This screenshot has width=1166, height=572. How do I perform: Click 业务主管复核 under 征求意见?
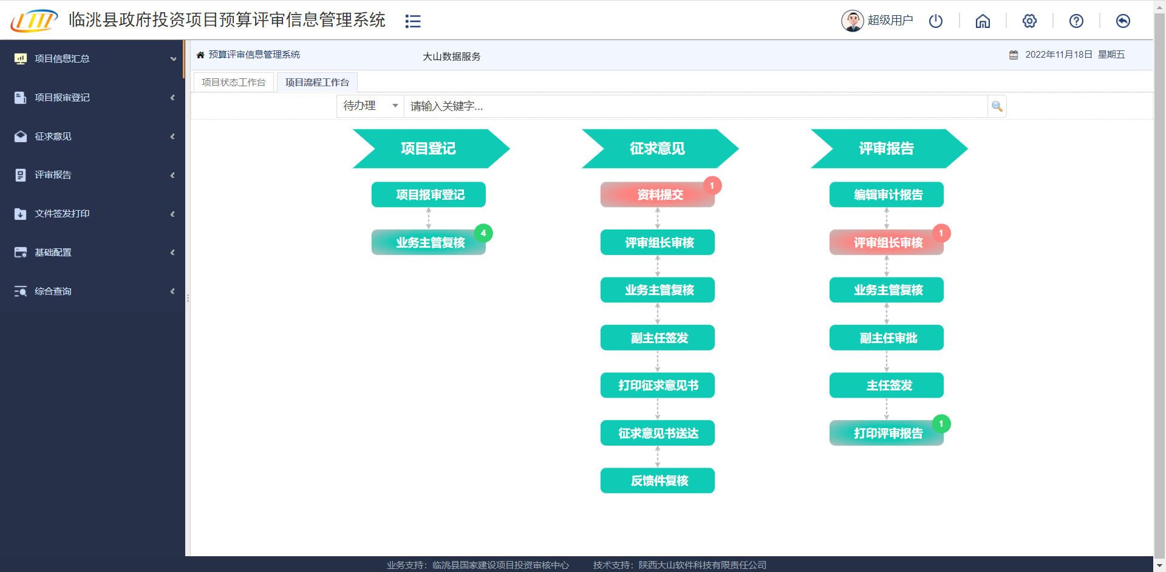click(x=658, y=290)
